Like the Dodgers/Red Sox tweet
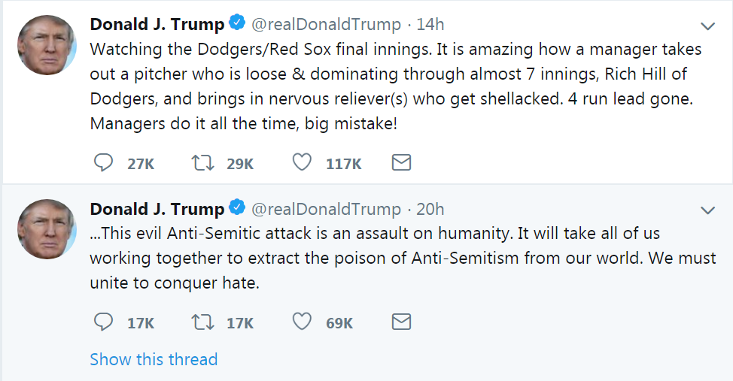 click(x=302, y=163)
